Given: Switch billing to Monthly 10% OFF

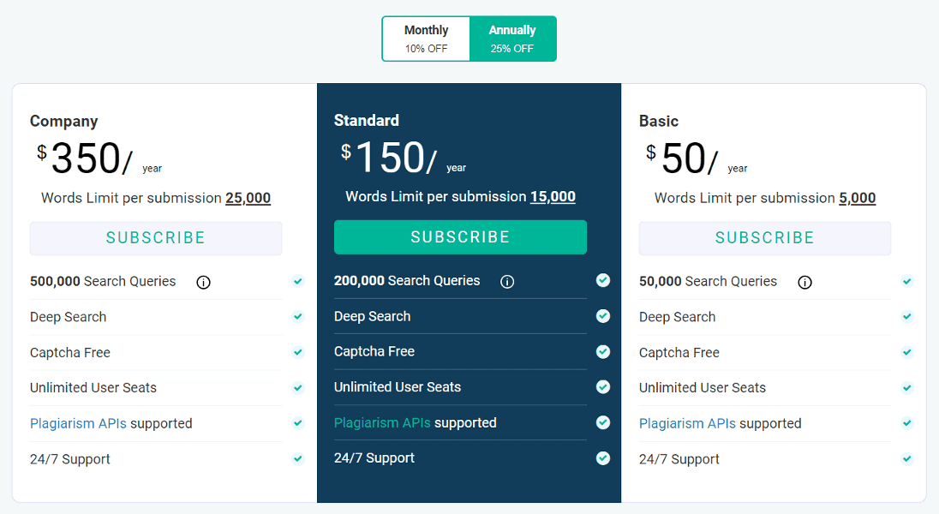Looking at the screenshot, I should pos(426,39).
